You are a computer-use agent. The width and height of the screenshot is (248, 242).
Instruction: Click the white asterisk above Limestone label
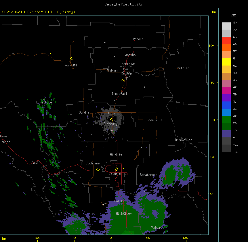(44, 99)
